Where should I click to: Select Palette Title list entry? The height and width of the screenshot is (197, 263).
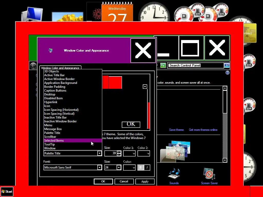[x=73, y=133]
